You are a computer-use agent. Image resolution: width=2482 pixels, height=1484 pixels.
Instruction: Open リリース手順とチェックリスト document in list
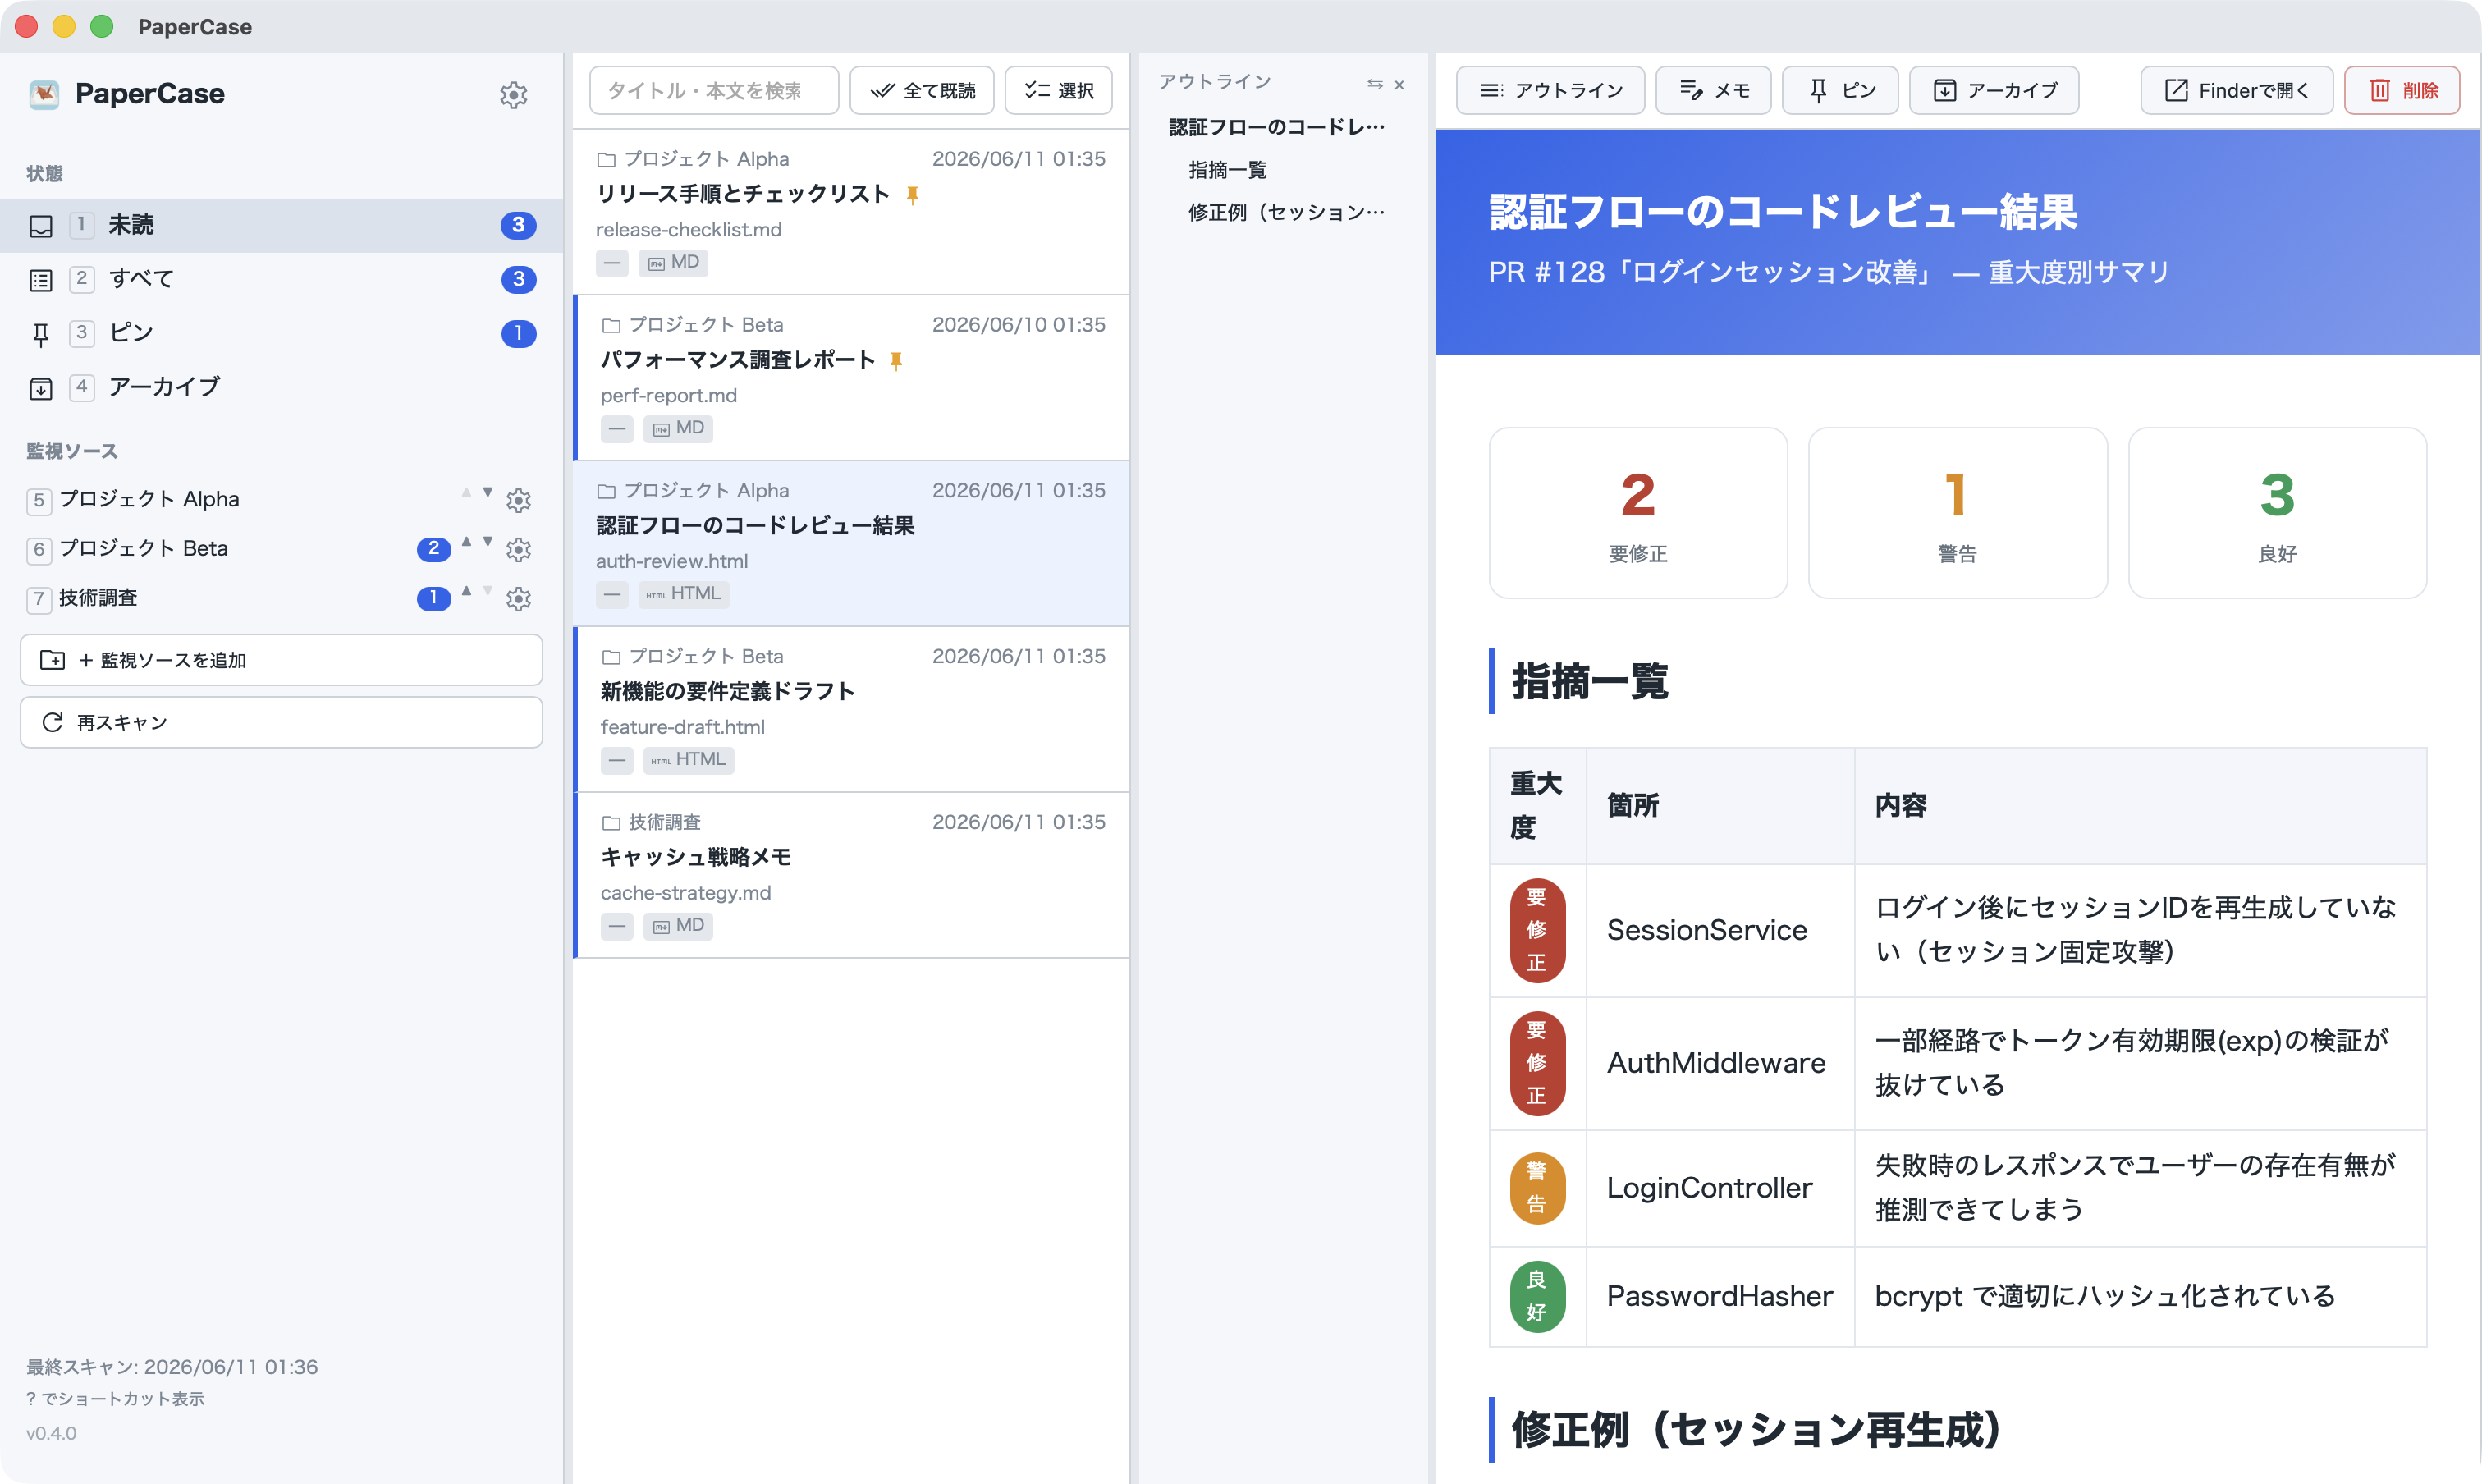pyautogui.click(x=851, y=212)
